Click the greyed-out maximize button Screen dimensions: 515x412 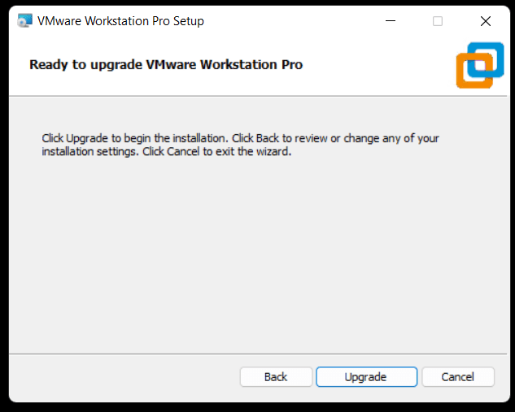438,21
